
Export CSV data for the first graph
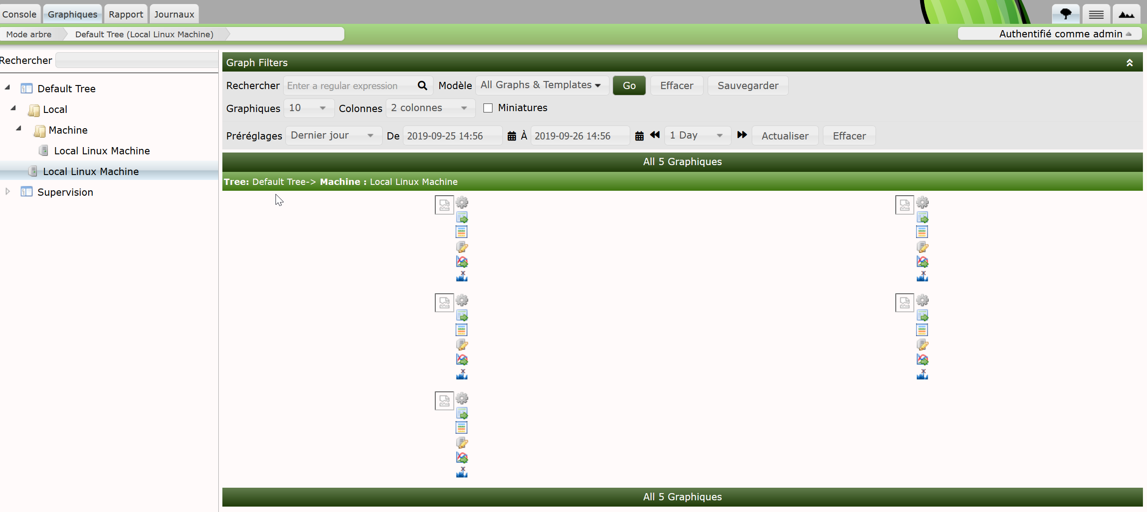click(x=462, y=217)
